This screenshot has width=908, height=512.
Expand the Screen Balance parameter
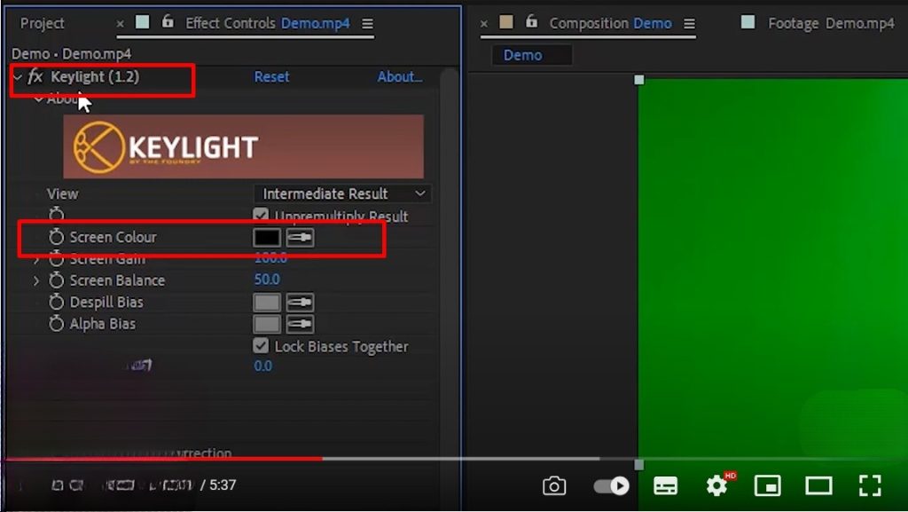36,280
